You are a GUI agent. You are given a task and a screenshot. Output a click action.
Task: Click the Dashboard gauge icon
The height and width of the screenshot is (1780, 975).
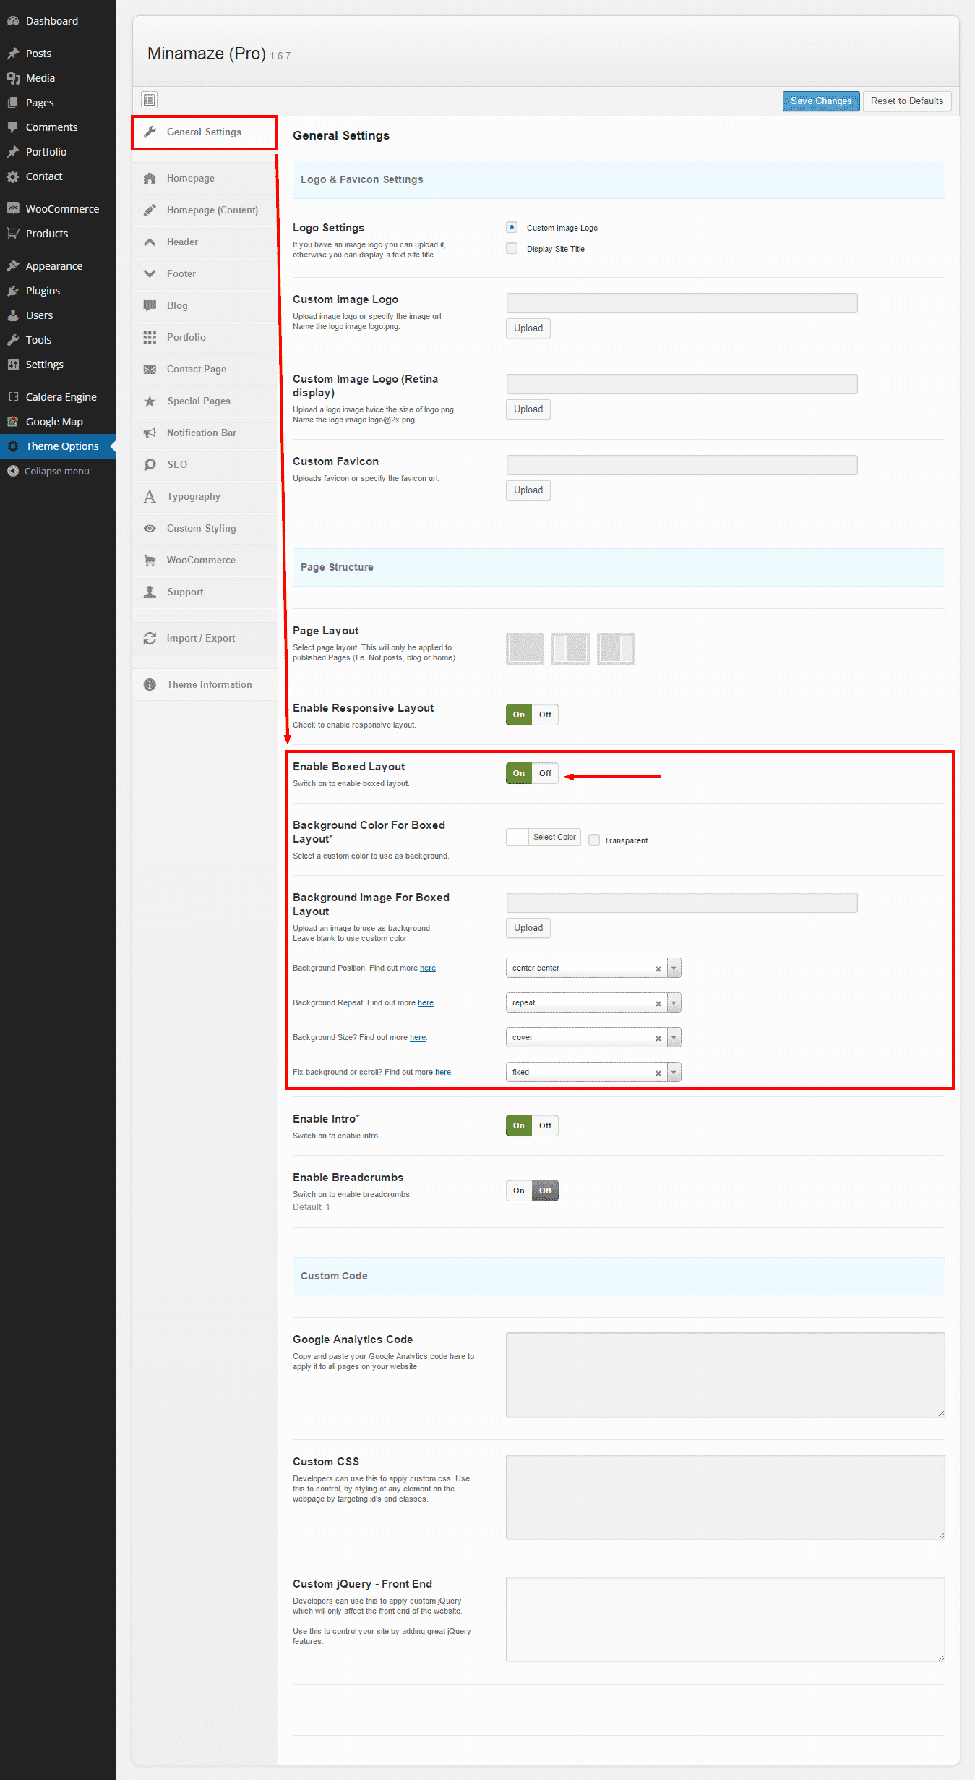click(x=12, y=21)
